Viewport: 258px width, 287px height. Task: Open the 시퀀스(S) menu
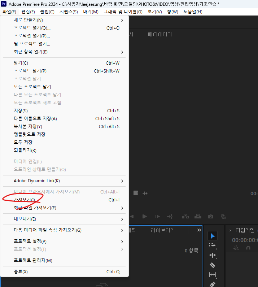coord(69,12)
